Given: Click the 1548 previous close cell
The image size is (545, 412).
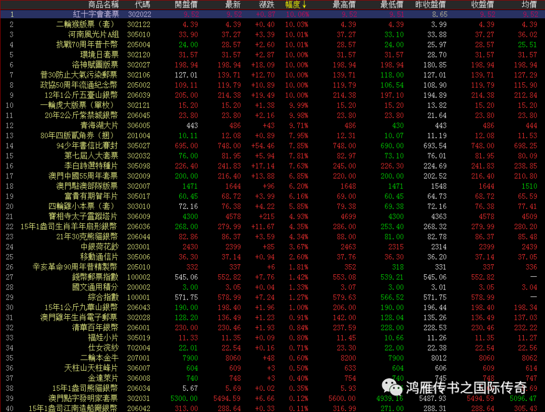Looking at the screenshot, I should tap(439, 186).
